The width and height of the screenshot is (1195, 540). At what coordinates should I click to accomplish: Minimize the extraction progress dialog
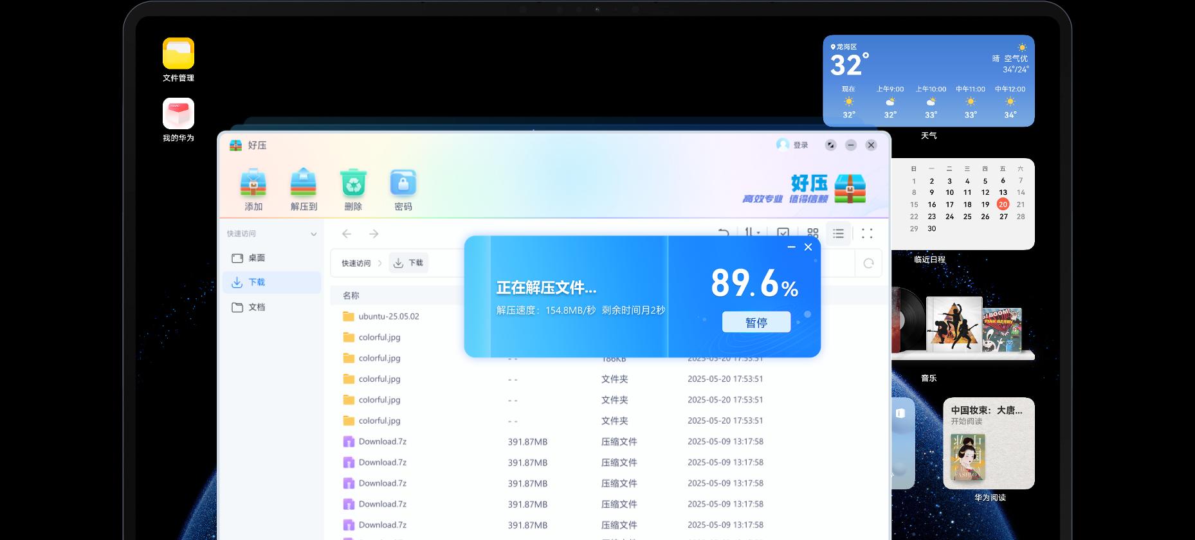click(792, 247)
